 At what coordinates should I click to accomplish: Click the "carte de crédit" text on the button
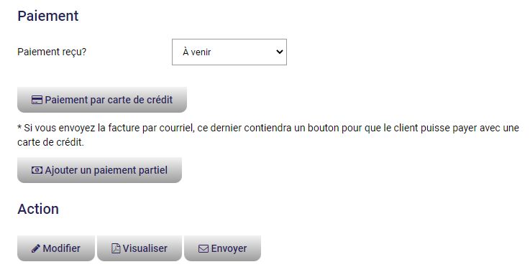pos(140,100)
